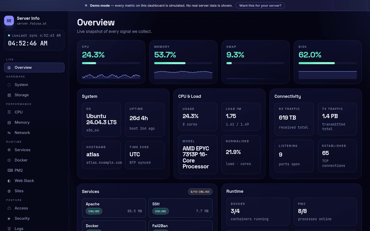Click the Server Info title

coord(28,18)
